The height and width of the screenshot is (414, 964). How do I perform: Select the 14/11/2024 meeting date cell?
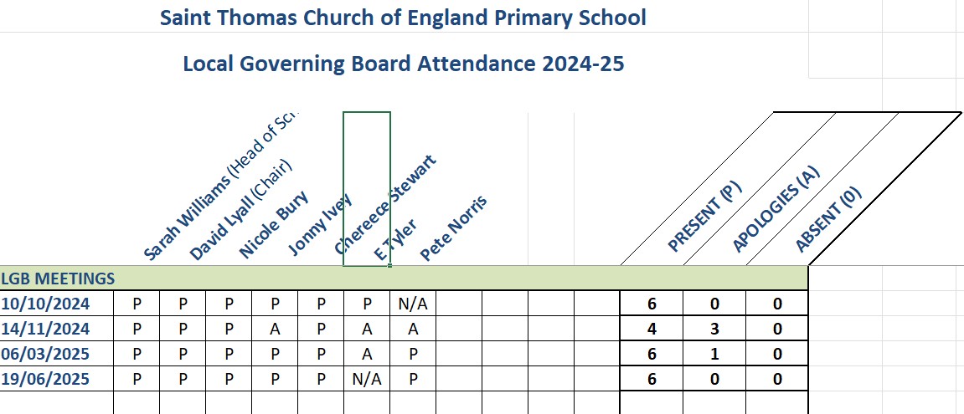click(56, 329)
